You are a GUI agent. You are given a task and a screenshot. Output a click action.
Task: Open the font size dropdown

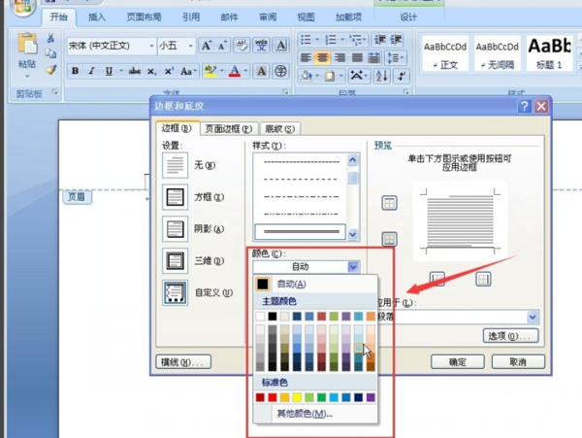(190, 46)
